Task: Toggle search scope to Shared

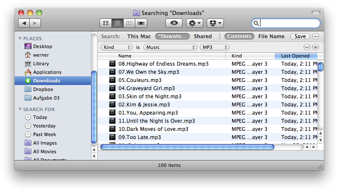Action: coord(202,36)
